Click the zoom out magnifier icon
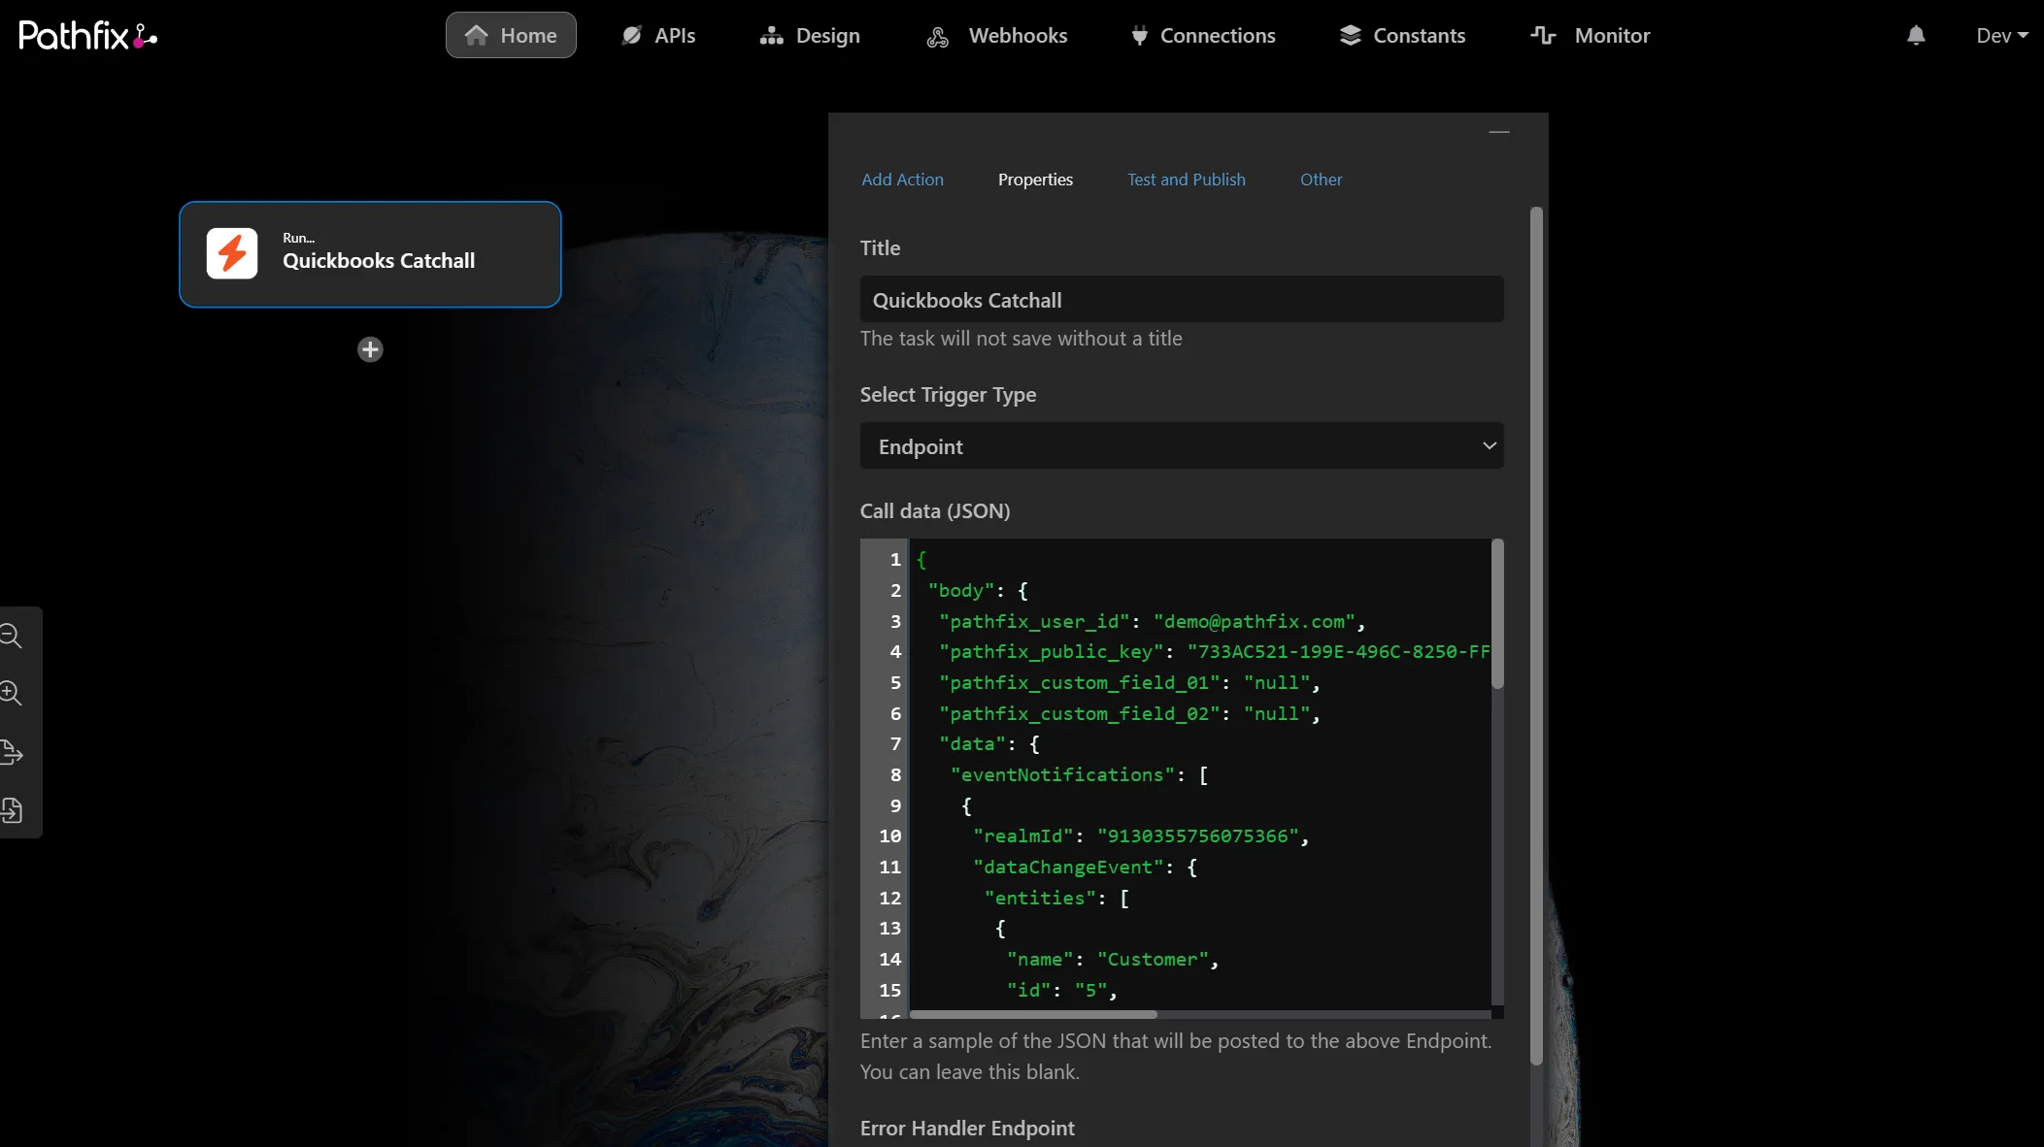 [12, 636]
